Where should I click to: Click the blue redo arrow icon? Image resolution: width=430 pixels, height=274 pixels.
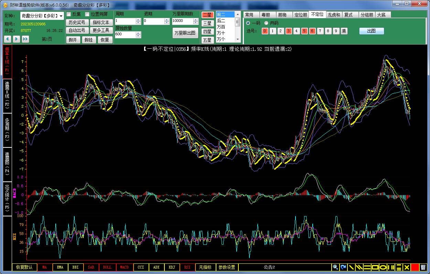(x=343, y=267)
